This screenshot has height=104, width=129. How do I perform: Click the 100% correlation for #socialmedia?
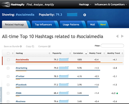(80, 60)
